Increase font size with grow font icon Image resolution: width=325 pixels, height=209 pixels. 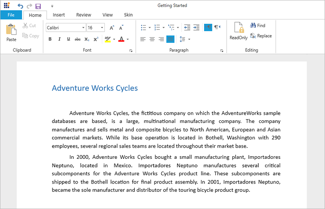tap(111, 28)
